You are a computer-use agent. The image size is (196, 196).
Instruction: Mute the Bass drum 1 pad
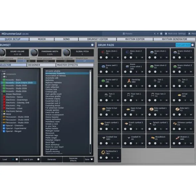(x=118, y=57)
